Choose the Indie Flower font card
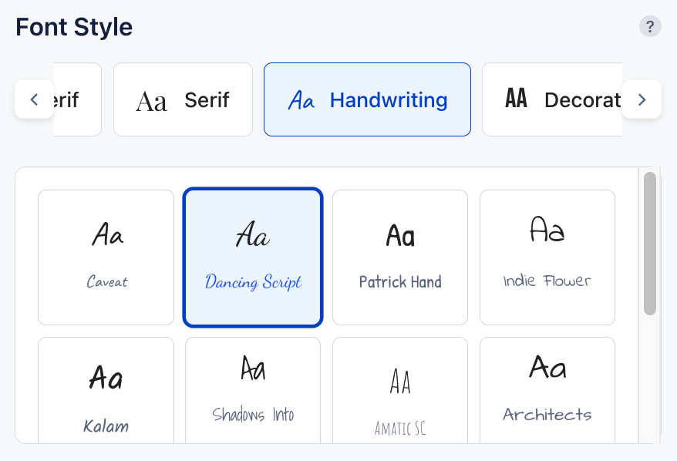Screen dimensions: 677x461 tap(547, 257)
